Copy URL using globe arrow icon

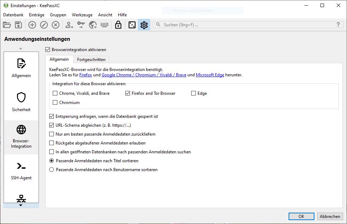[x=93, y=25]
